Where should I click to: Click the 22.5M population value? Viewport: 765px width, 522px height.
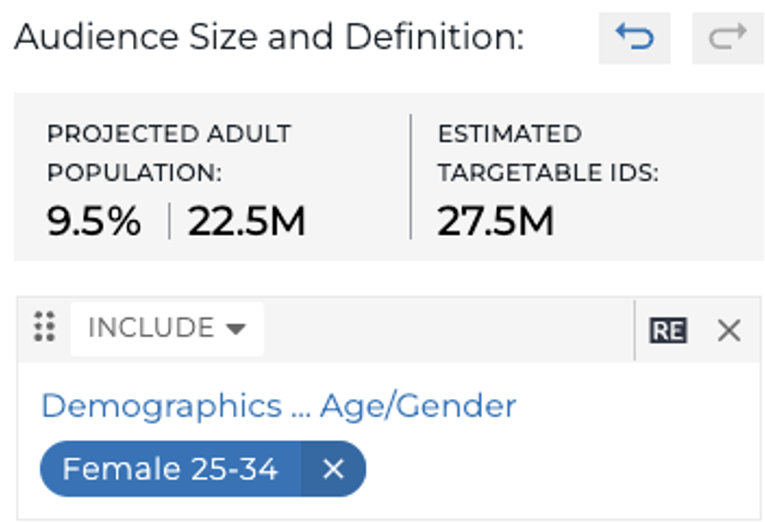point(247,221)
